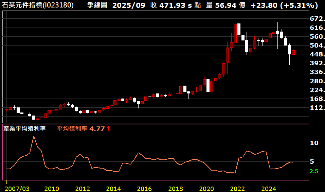
Task: Select the 季線圖 period label
Action: click(x=97, y=5)
